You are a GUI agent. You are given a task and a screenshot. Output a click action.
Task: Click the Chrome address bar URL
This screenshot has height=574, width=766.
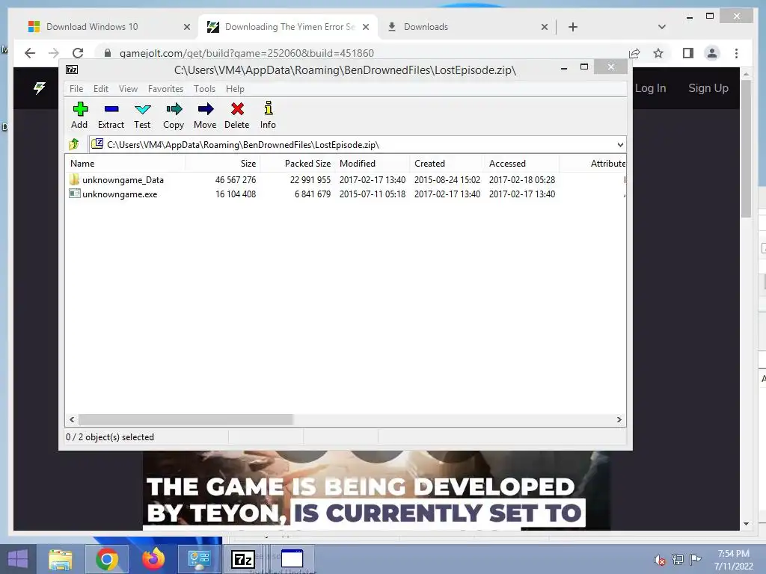247,53
